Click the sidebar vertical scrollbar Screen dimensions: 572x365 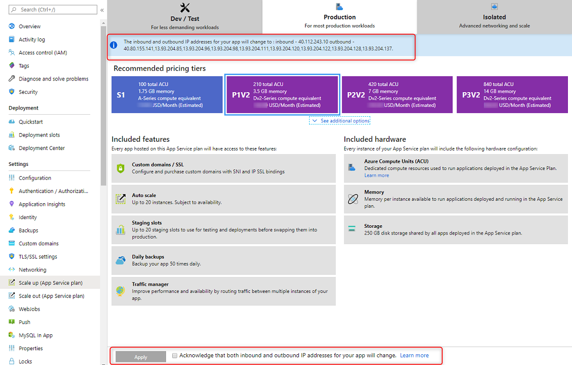point(104,102)
